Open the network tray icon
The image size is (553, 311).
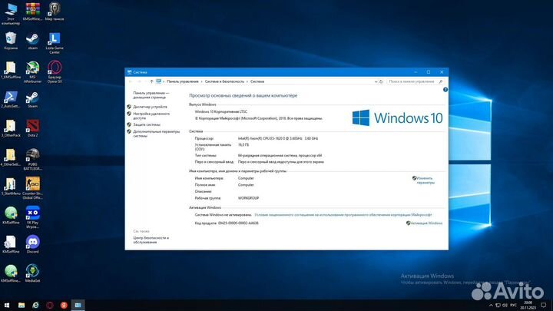tap(498, 306)
